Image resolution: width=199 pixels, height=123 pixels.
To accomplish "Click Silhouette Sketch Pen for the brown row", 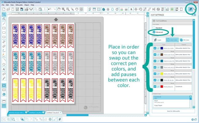I will pyautogui.click(x=183, y=55).
